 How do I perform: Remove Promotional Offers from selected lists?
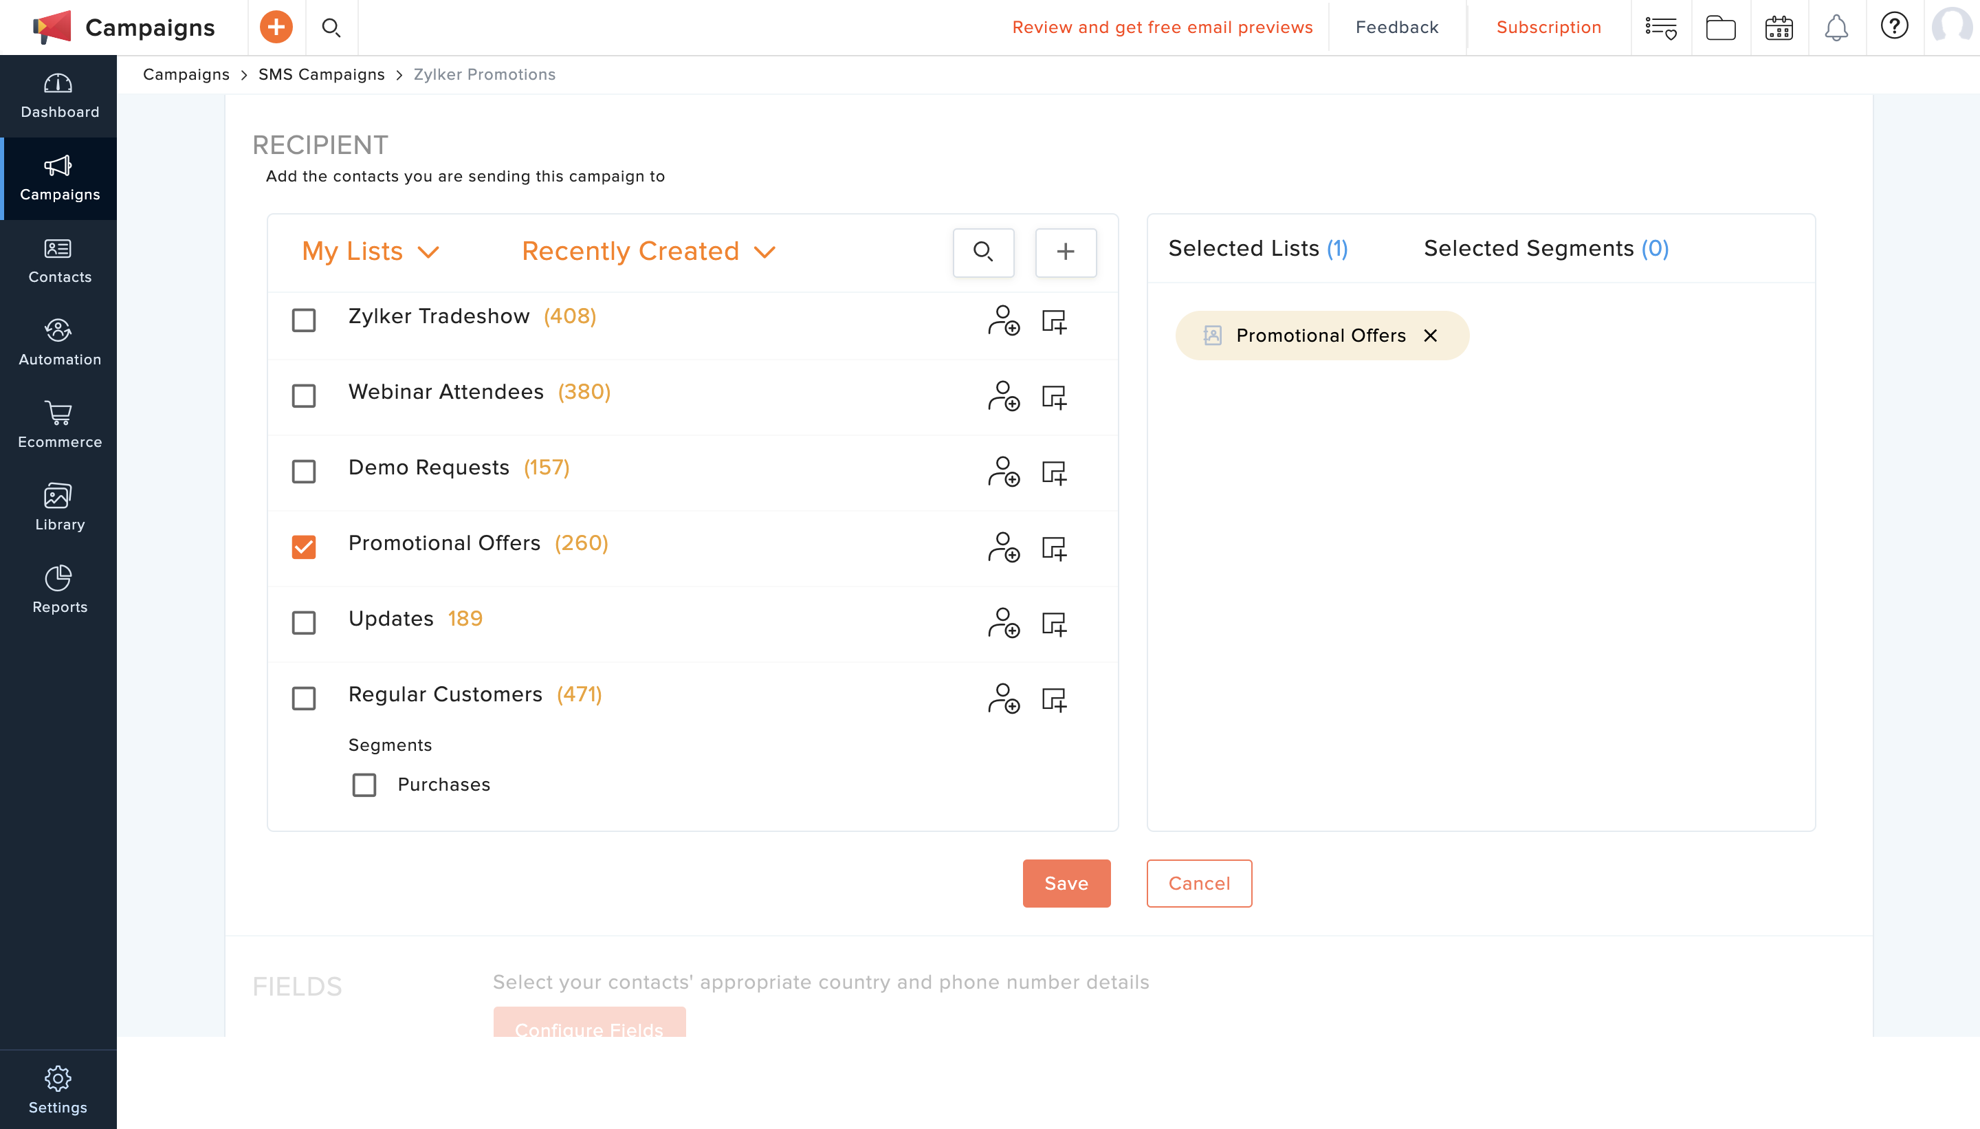pyautogui.click(x=1431, y=335)
